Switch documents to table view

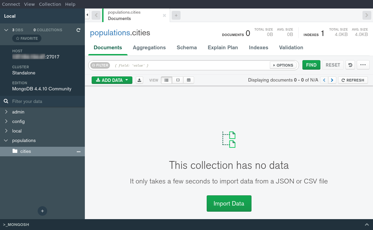tap(189, 80)
